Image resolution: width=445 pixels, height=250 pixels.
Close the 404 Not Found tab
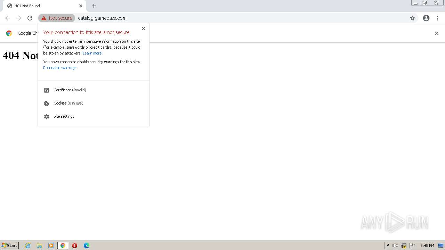click(x=81, y=6)
